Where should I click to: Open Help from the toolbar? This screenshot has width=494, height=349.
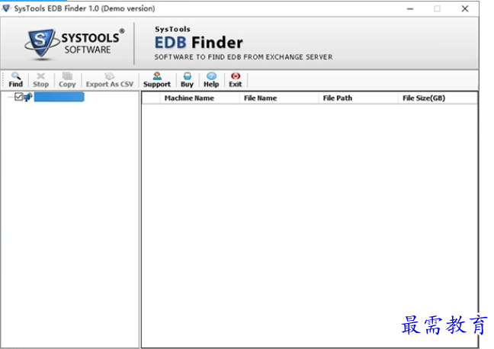tap(211, 80)
